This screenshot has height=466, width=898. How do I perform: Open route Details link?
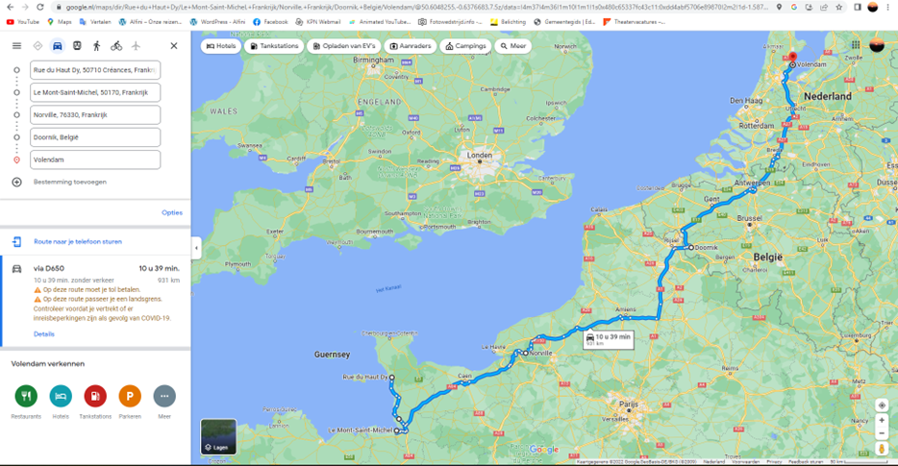[44, 333]
